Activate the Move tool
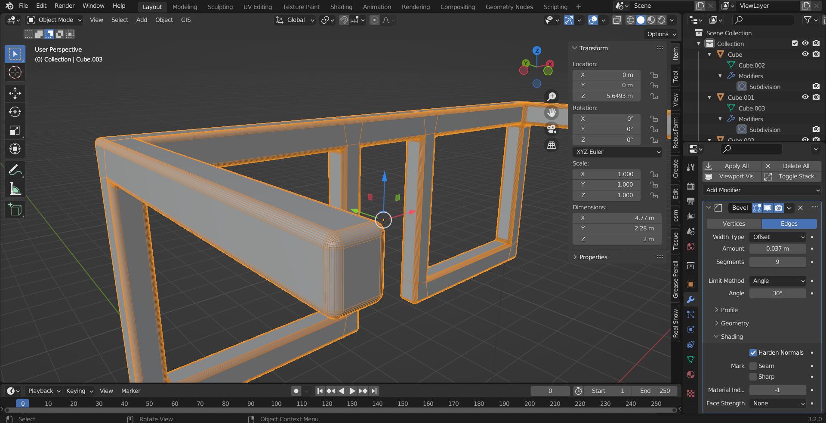826x423 pixels. (15, 93)
